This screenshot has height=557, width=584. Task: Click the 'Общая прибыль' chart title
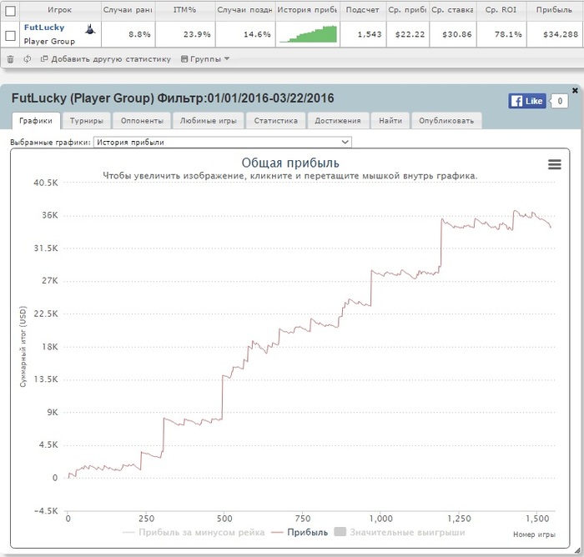(x=290, y=163)
